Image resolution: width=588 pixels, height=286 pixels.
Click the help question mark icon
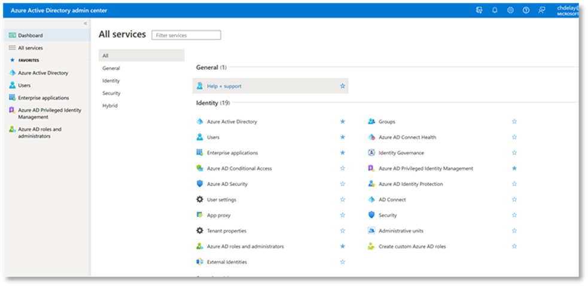tap(526, 10)
